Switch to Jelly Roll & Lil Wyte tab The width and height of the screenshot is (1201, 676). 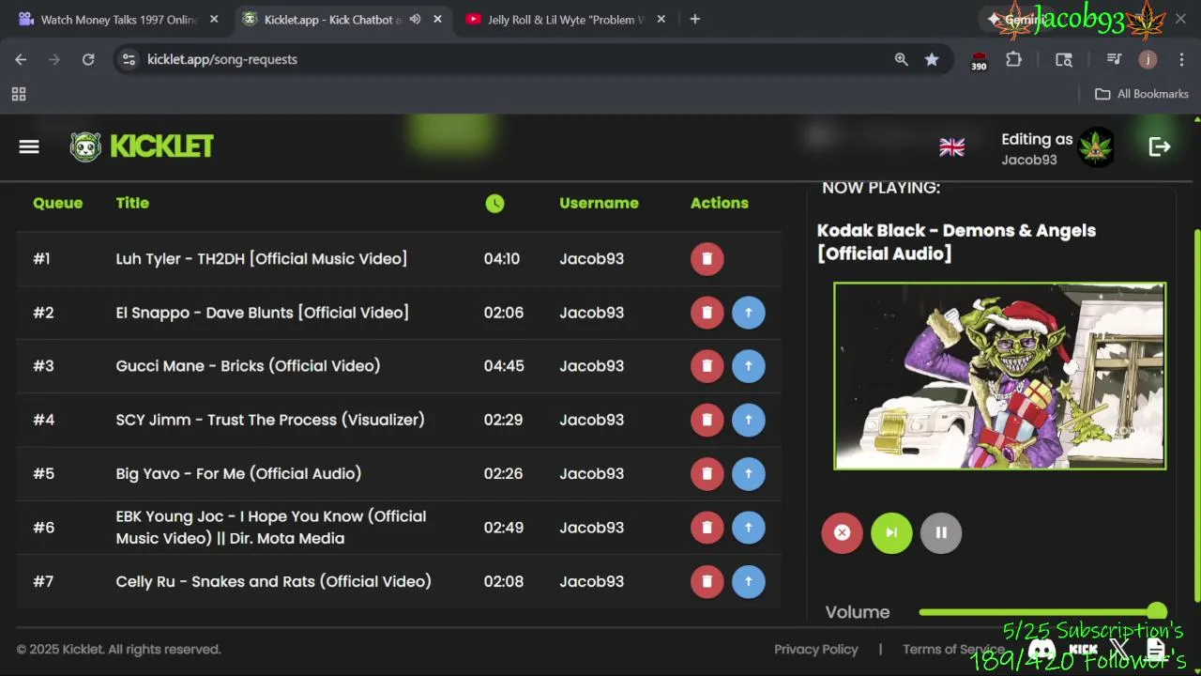566,19
